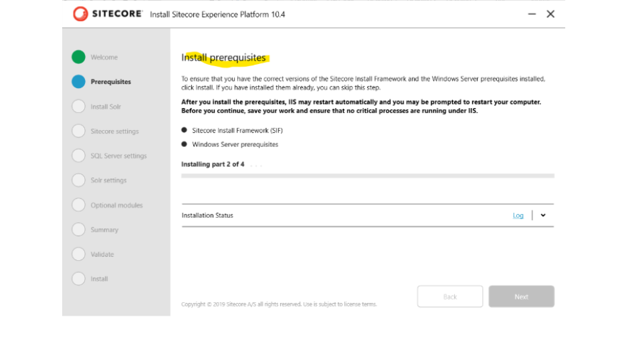
Task: Click the installer title 'Install Sitecore Experience Platform 10.4'
Action: (217, 14)
